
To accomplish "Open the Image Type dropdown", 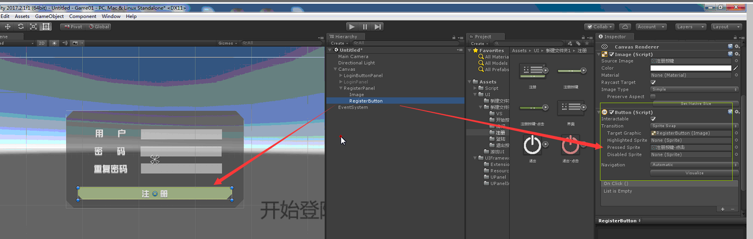I will pos(694,90).
